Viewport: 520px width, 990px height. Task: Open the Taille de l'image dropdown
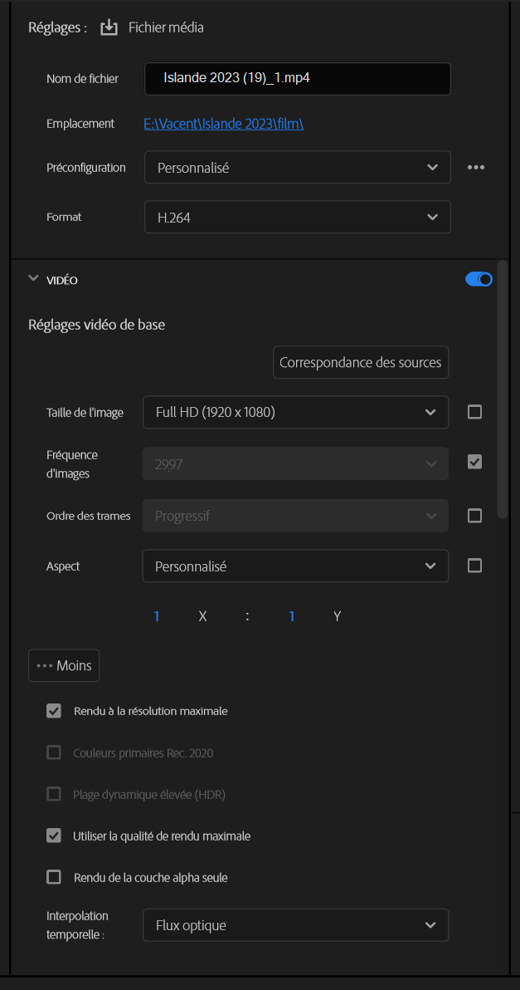click(295, 412)
